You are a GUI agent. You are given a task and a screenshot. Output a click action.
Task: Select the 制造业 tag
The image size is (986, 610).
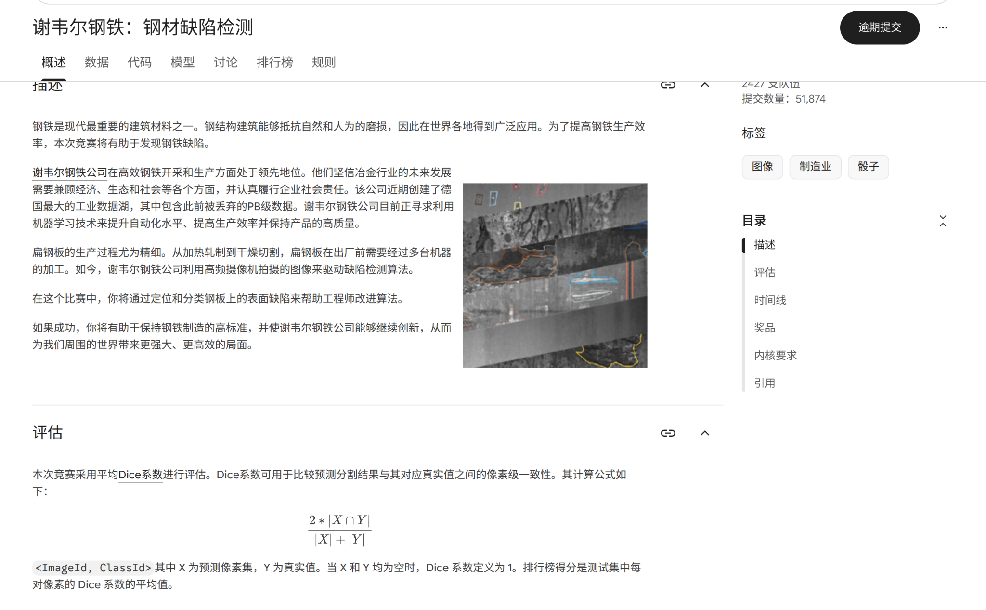pyautogui.click(x=815, y=167)
